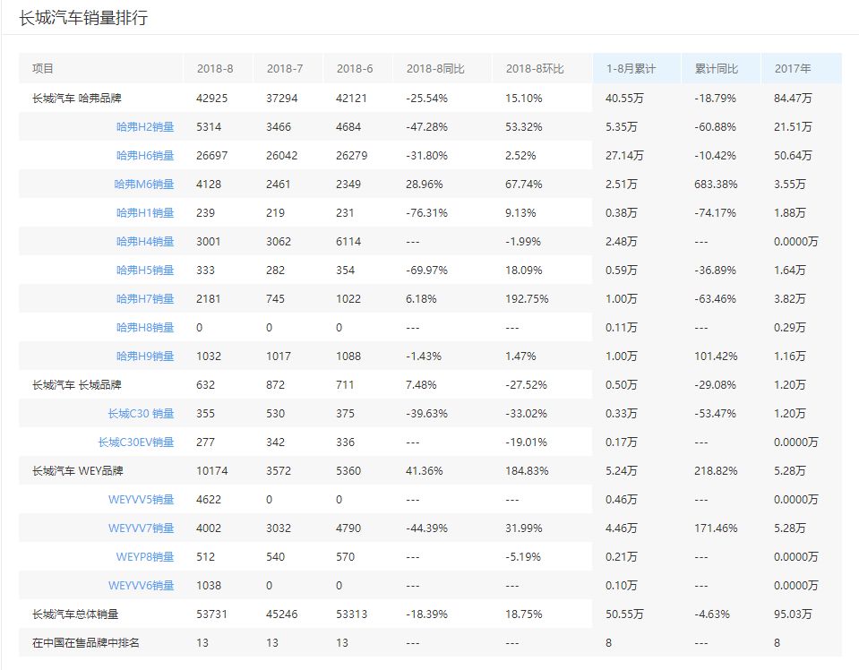The height and width of the screenshot is (670, 859).
Task: Select the 长城汽车 WEY品牌 row label
Action: coord(77,471)
